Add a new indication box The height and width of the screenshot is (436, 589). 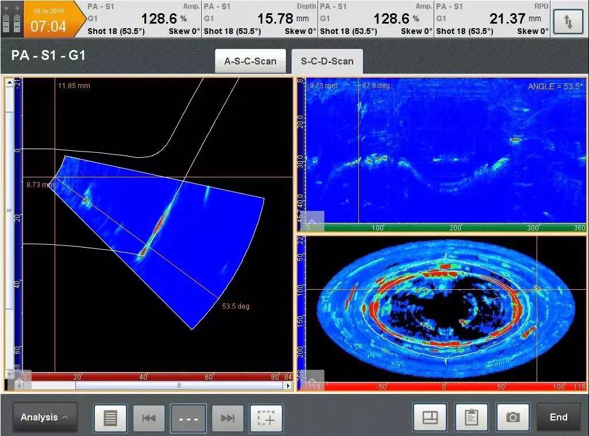(266, 418)
